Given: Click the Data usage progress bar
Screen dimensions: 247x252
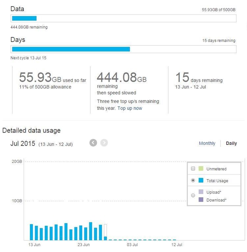Looking at the screenshot, I should click(x=123, y=18).
